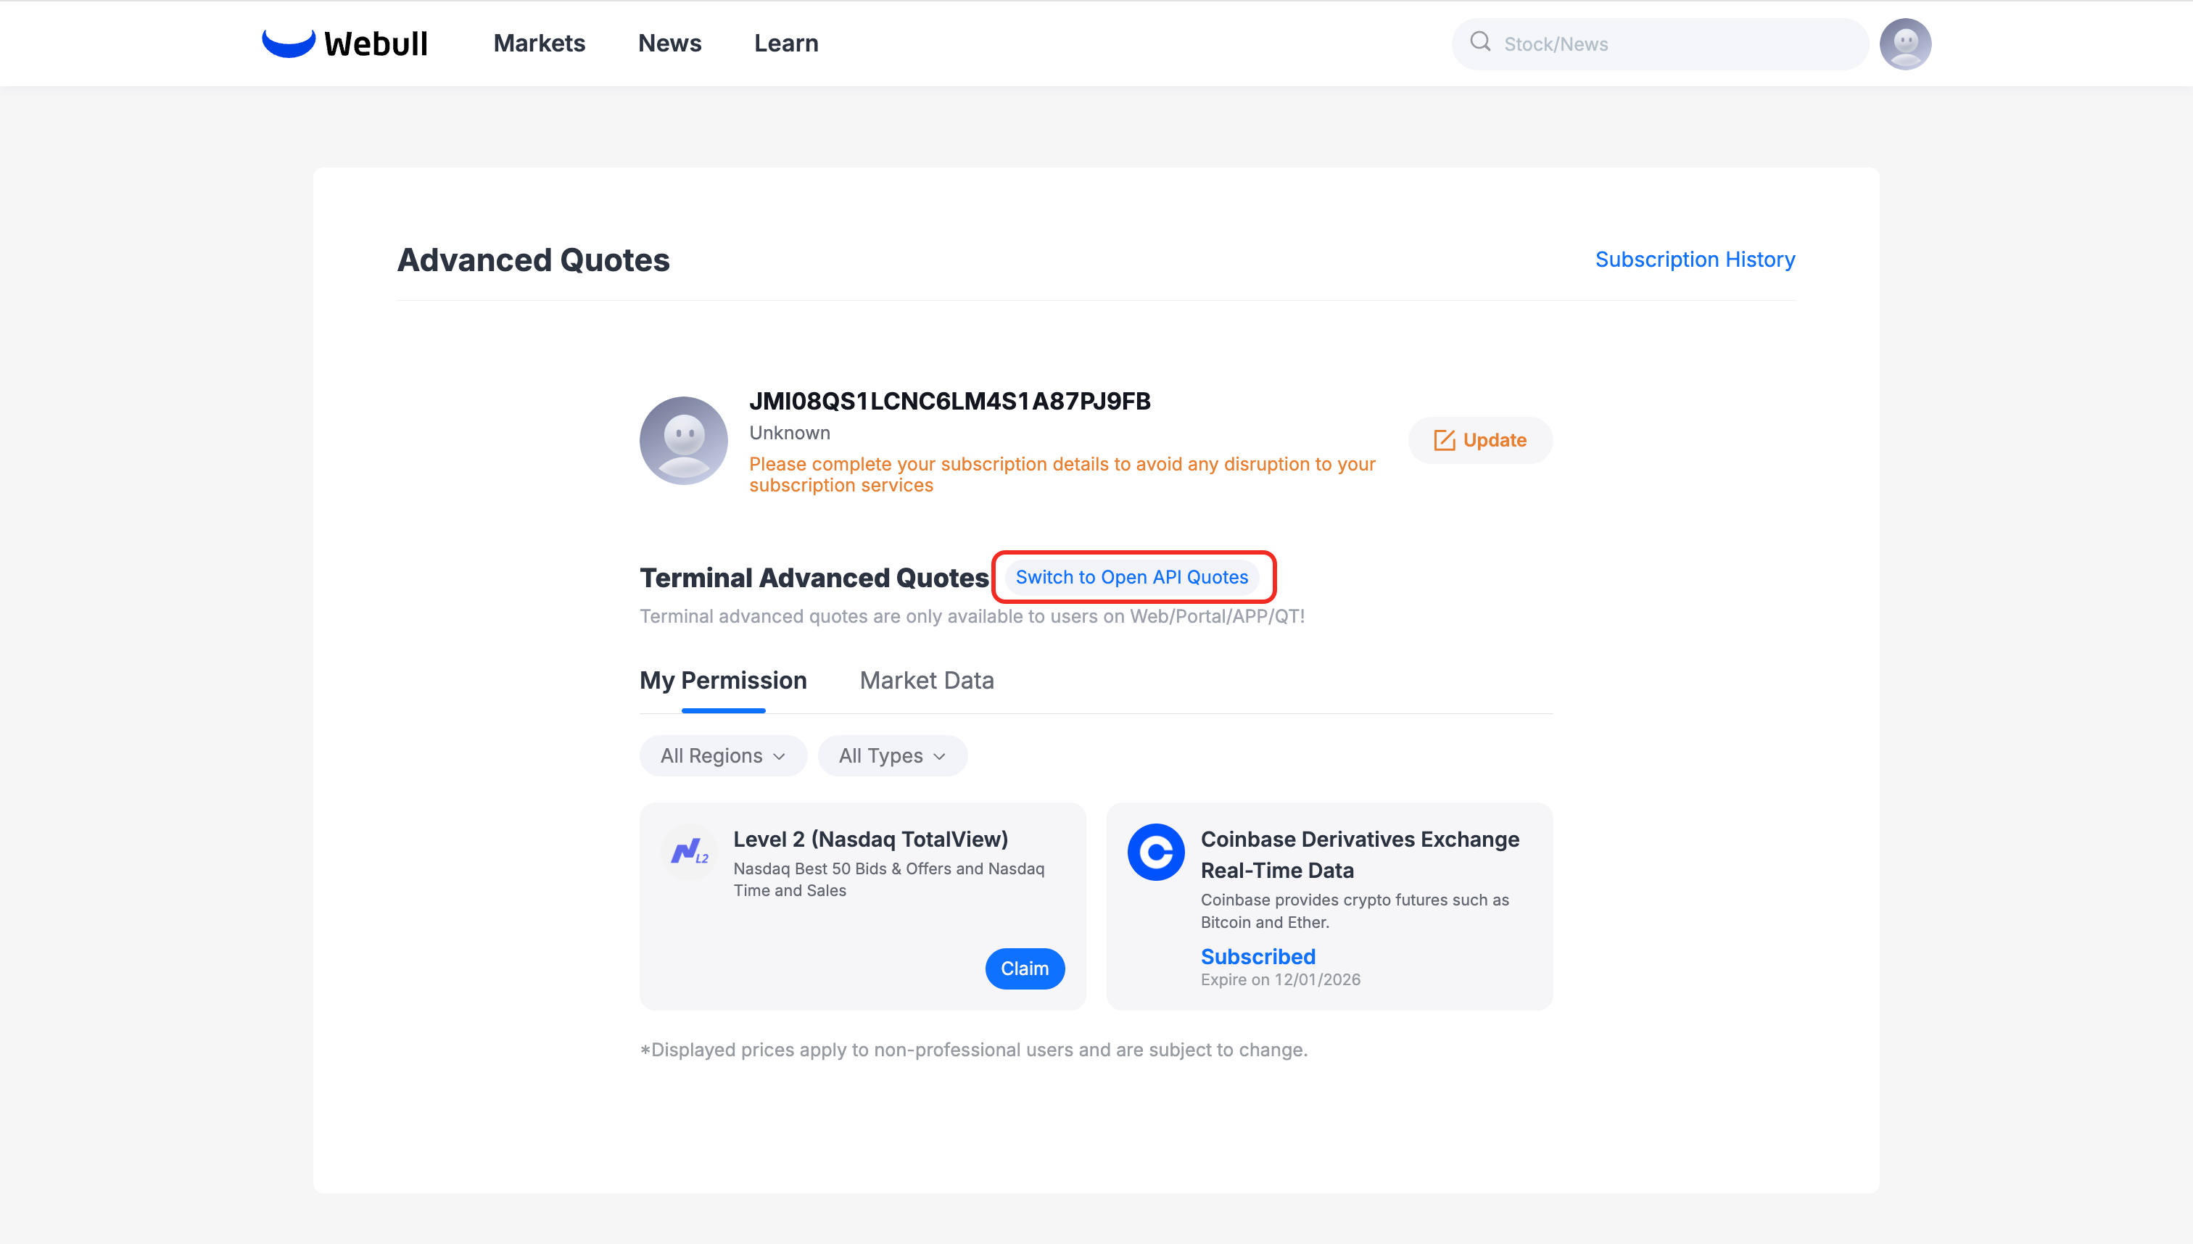Switch to the Market Data tab

pos(926,680)
